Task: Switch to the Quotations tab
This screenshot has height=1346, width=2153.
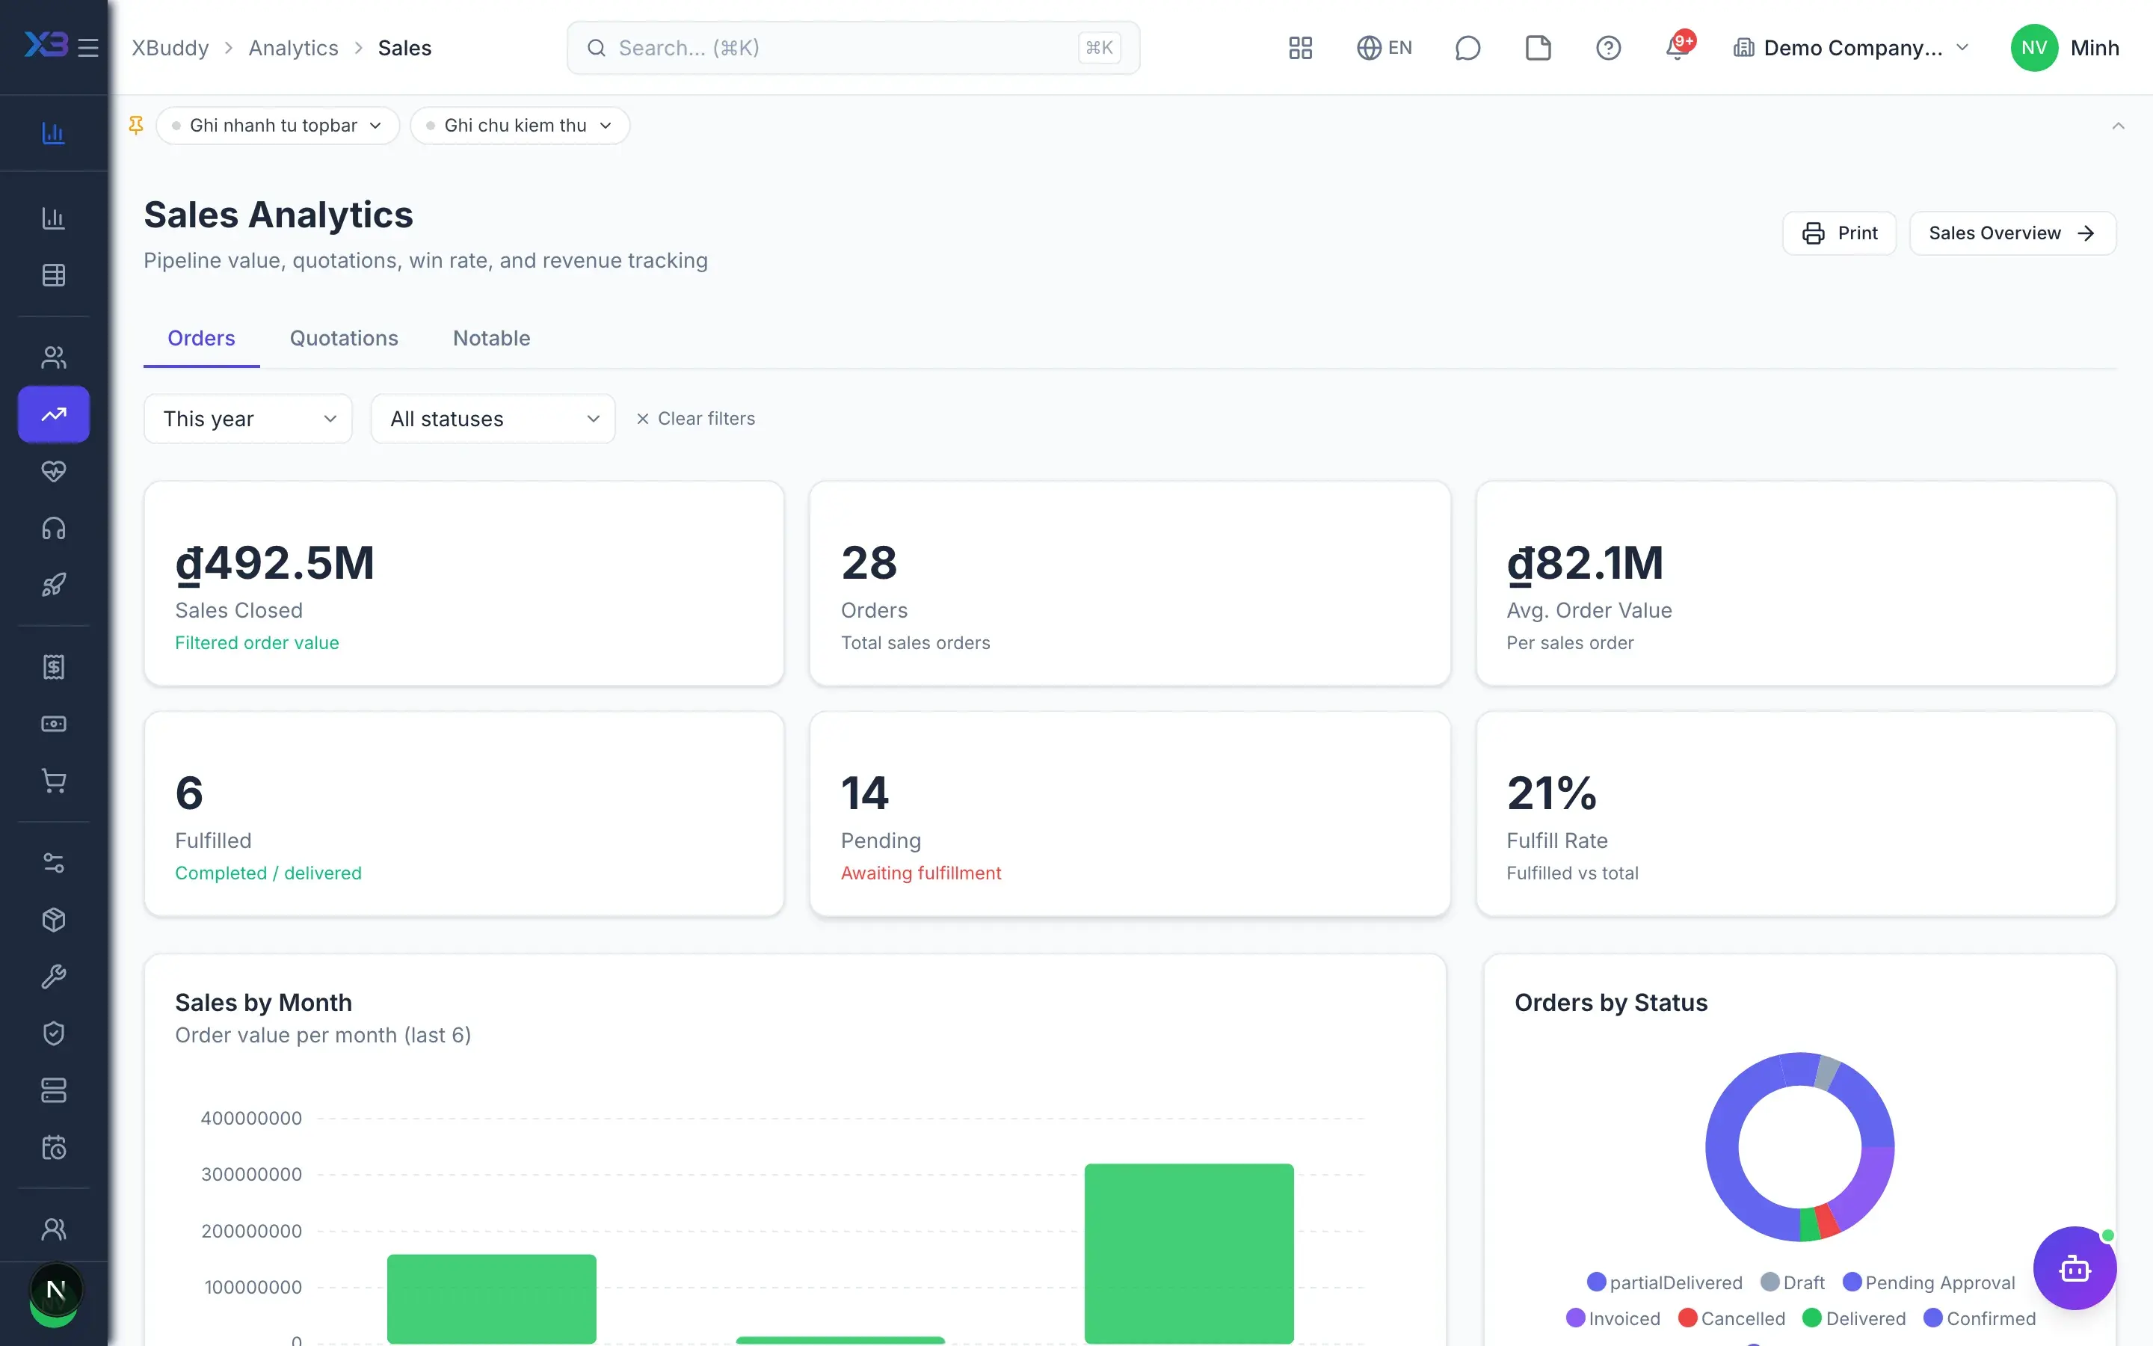Action: coord(343,338)
